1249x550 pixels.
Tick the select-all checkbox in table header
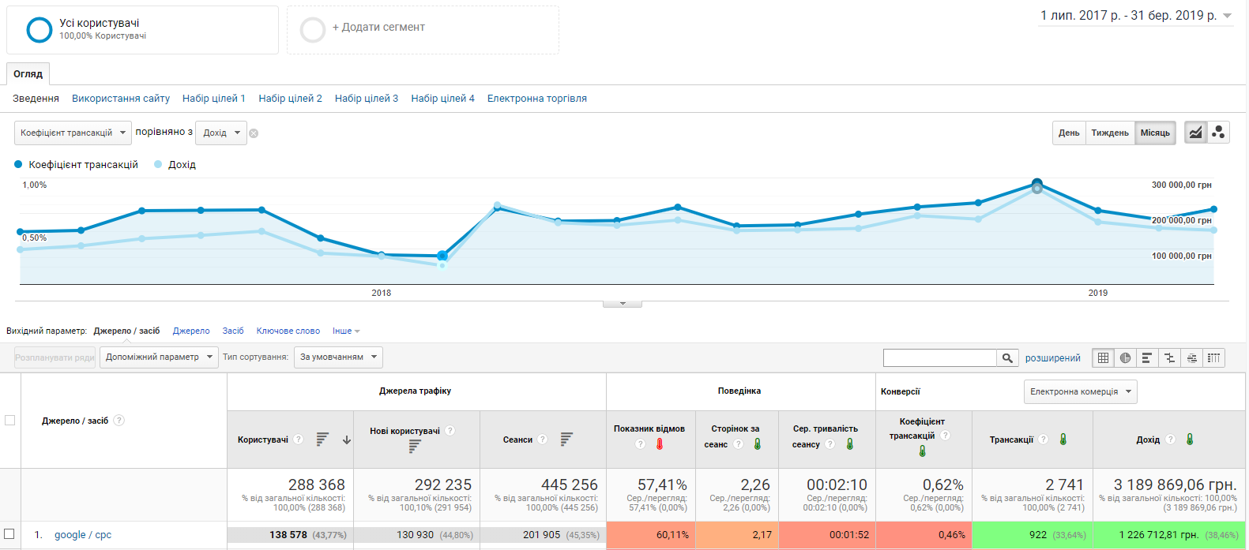point(10,421)
